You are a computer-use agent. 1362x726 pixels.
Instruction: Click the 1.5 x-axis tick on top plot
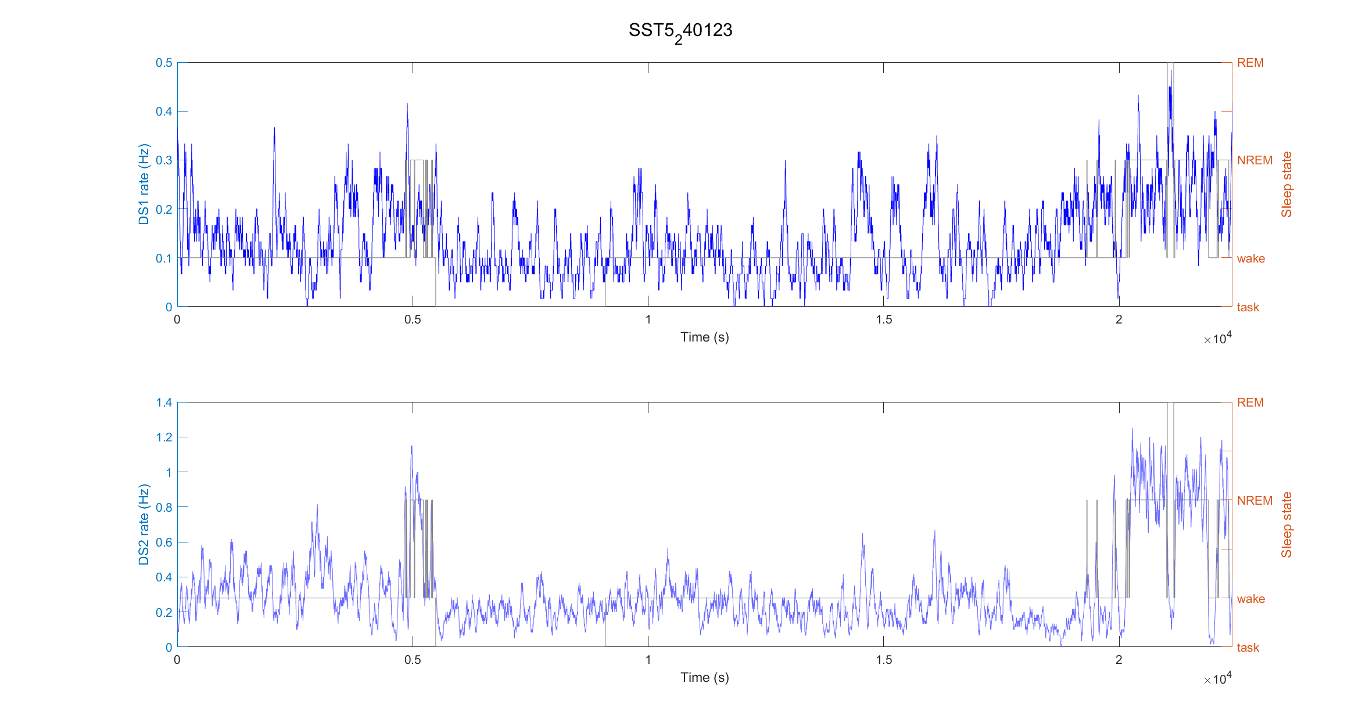pyautogui.click(x=883, y=319)
